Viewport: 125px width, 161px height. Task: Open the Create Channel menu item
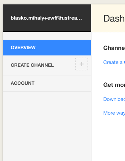pyautogui.click(x=47, y=65)
